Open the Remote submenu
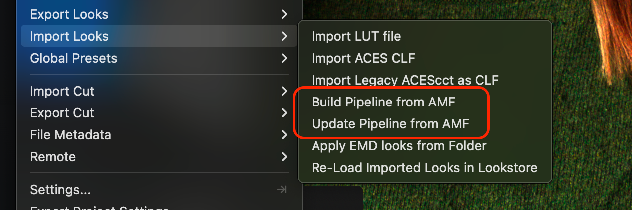The image size is (632, 210). [x=53, y=157]
